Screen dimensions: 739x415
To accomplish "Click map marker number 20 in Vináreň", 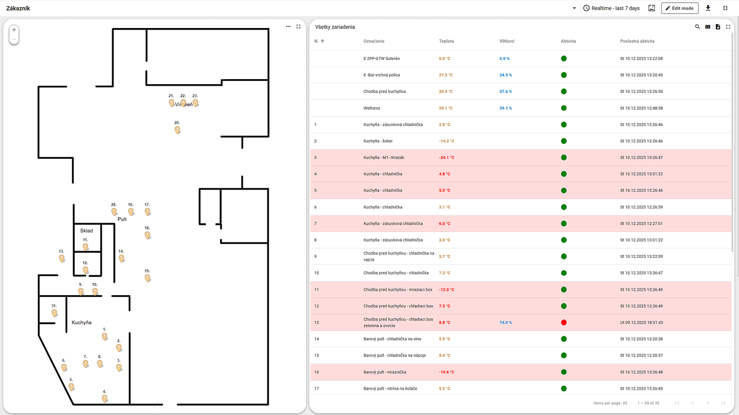I will tap(177, 130).
